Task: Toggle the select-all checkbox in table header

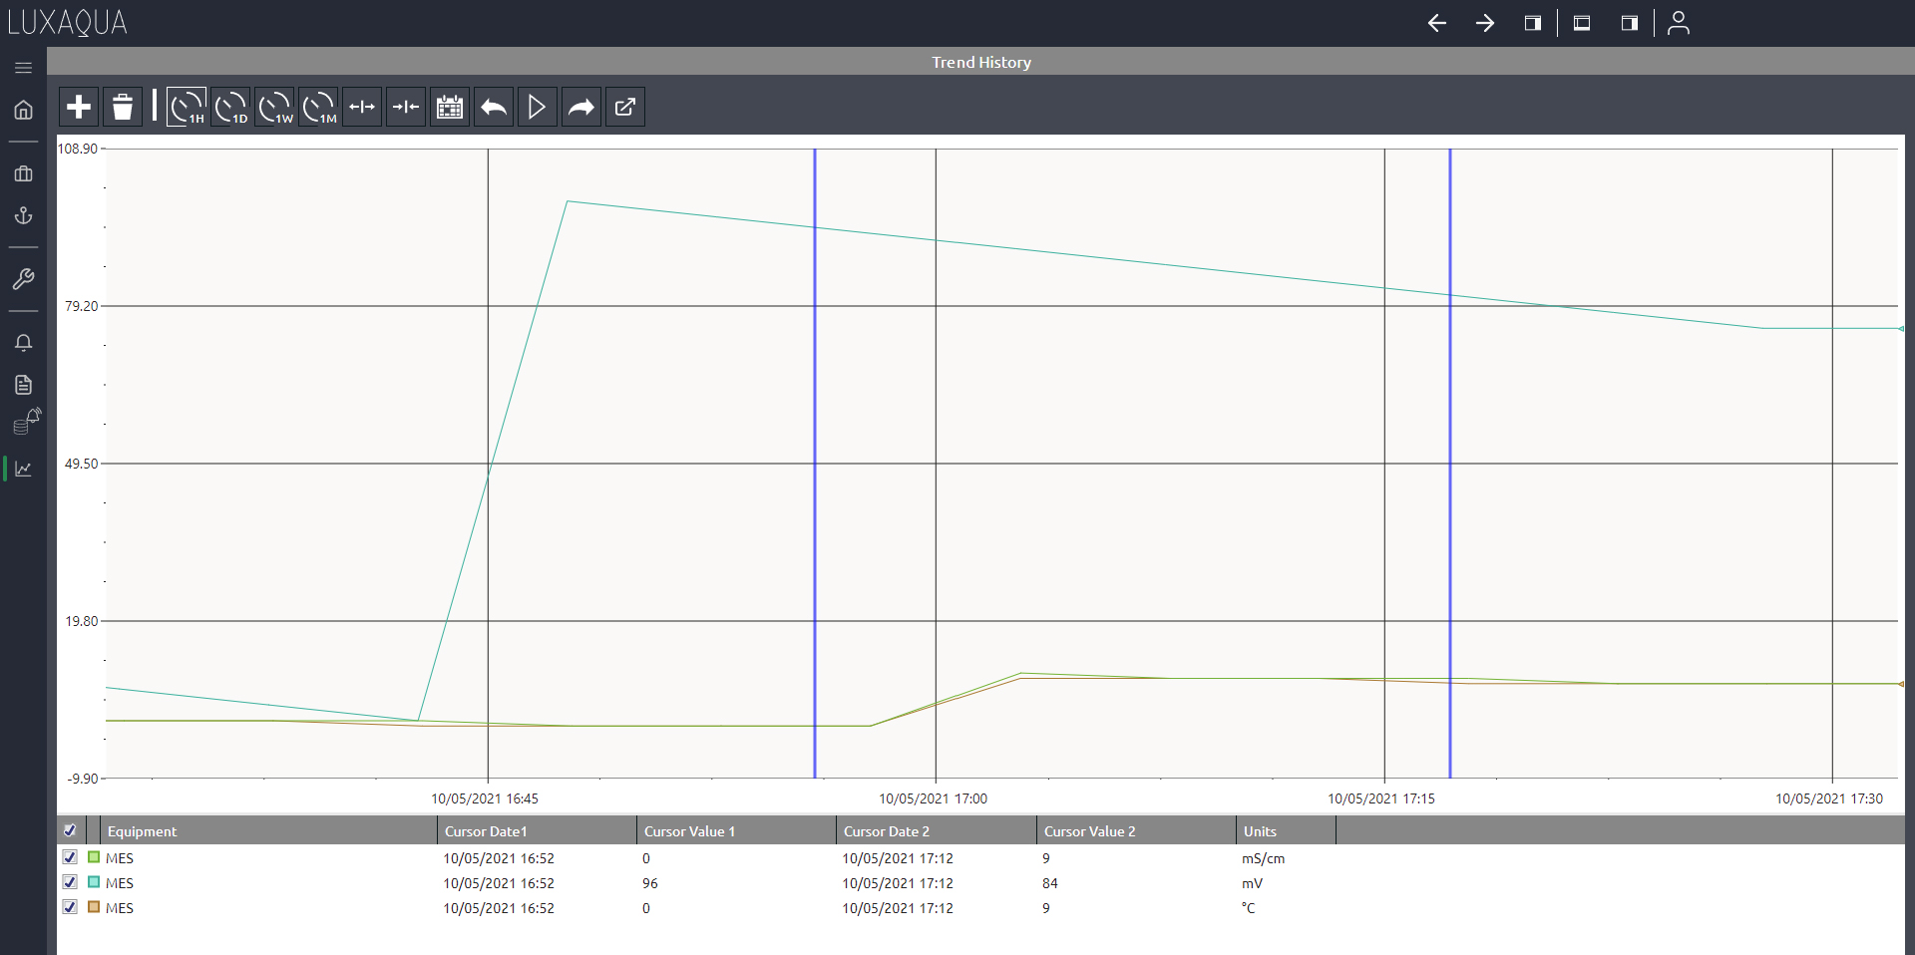Action: tap(70, 829)
